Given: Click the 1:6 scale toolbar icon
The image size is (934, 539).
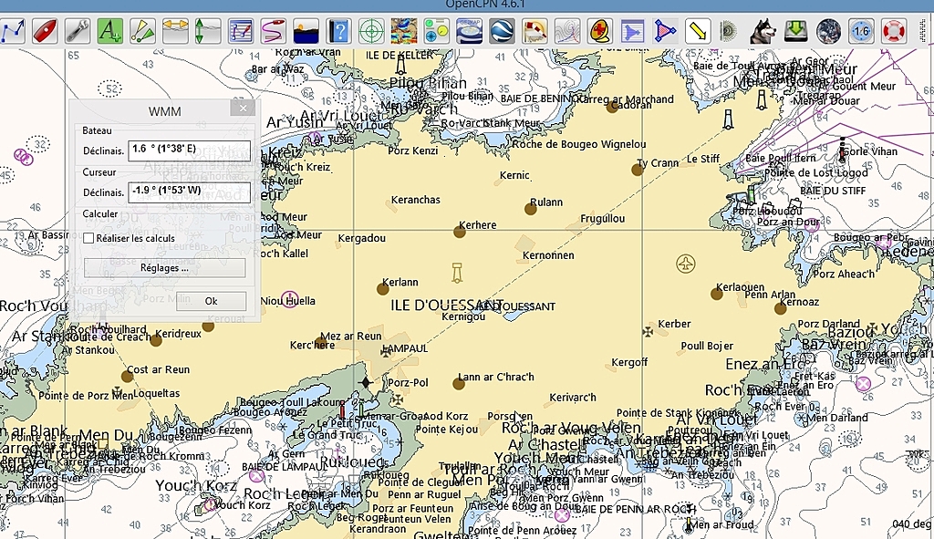Looking at the screenshot, I should 860,31.
